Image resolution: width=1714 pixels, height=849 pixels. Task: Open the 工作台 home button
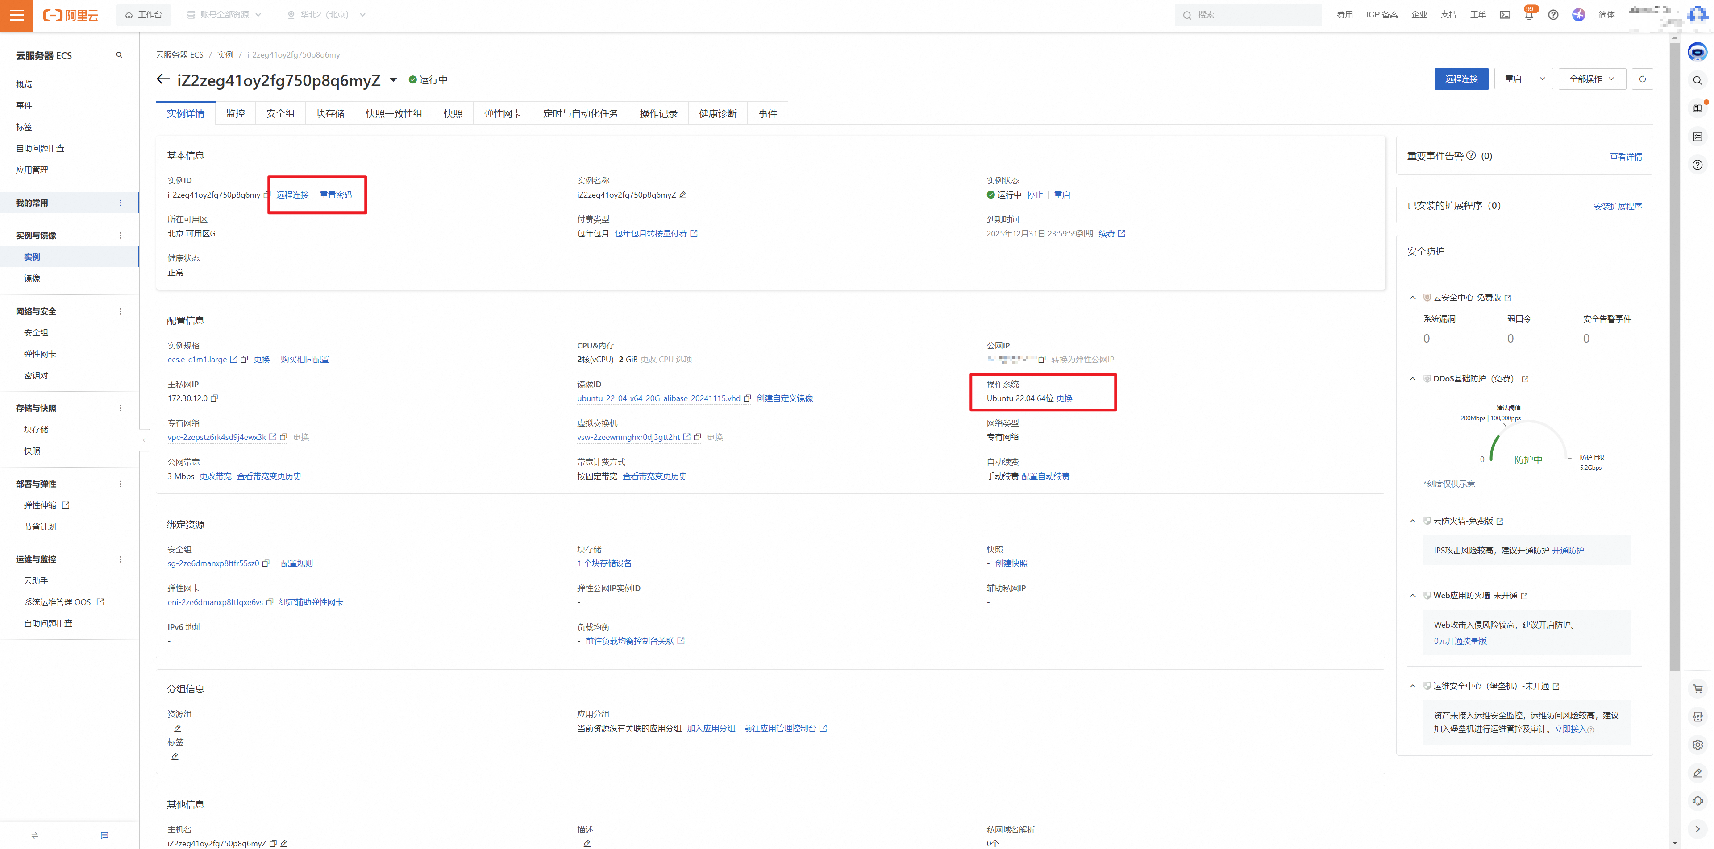[x=144, y=15]
